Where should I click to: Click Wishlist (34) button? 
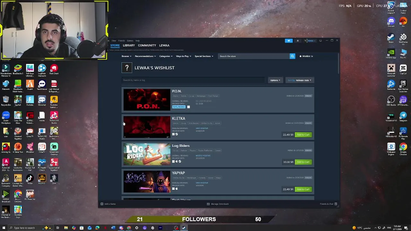coord(306,56)
